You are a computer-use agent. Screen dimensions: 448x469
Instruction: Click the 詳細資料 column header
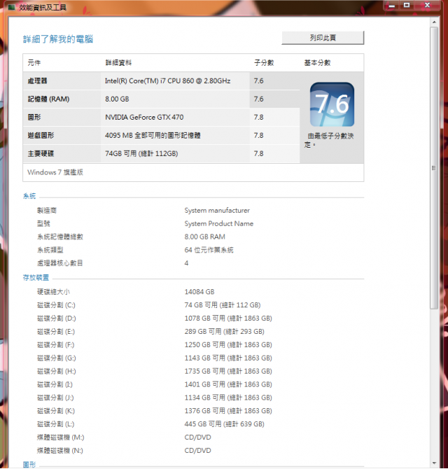point(118,63)
